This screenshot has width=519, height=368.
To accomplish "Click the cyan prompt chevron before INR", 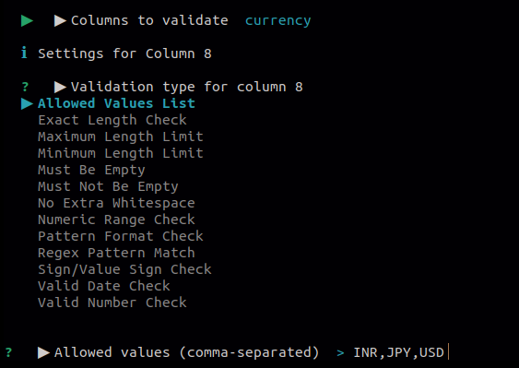I will click(340, 353).
